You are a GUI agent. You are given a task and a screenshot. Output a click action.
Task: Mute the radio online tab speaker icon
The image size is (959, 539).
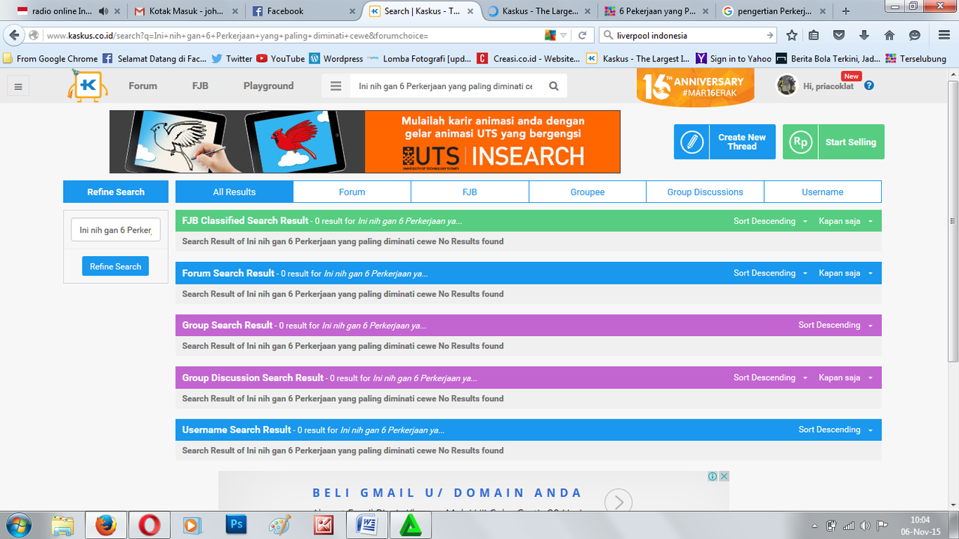pyautogui.click(x=103, y=11)
